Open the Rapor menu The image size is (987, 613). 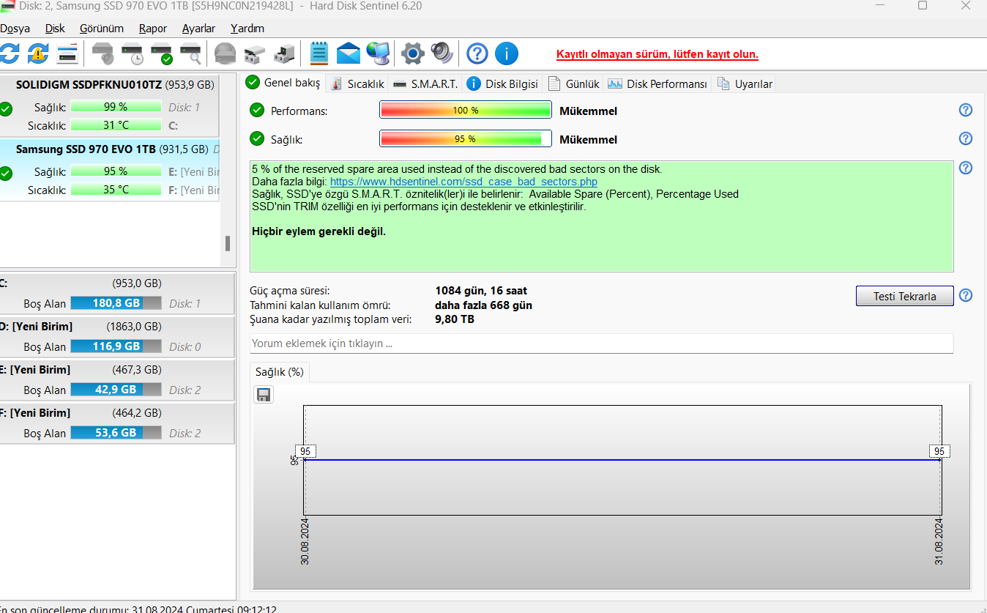click(153, 29)
